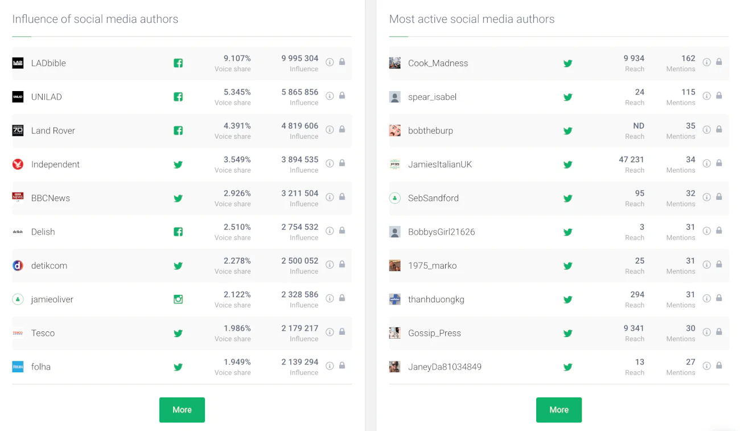Click the info icon for Delish

(330, 231)
